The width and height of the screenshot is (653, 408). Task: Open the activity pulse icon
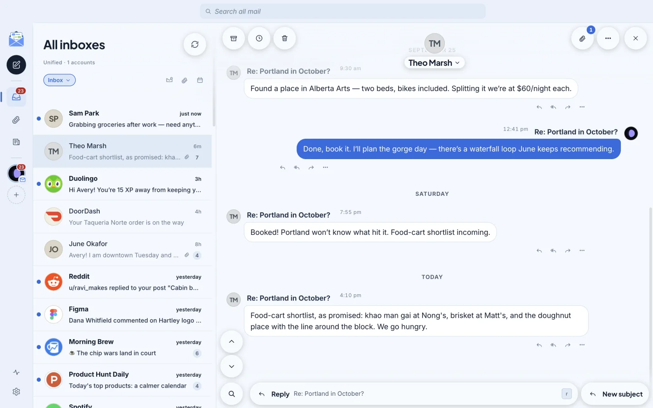(16, 372)
